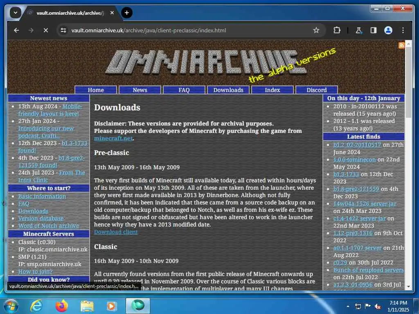The image size is (419, 314).
Task: Launch Internet Explorer from taskbar
Action: 36,306
